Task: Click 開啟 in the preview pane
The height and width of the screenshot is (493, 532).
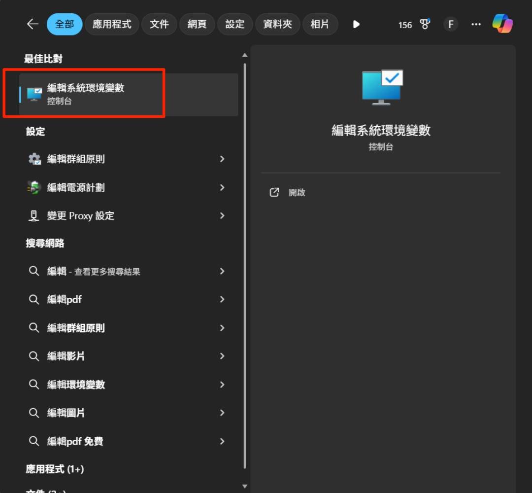Action: (x=297, y=192)
